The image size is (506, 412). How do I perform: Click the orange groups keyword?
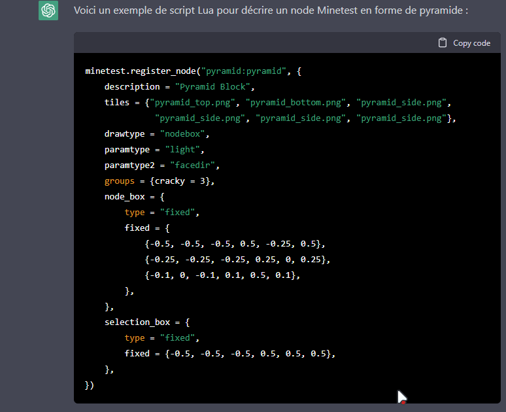[x=120, y=181]
